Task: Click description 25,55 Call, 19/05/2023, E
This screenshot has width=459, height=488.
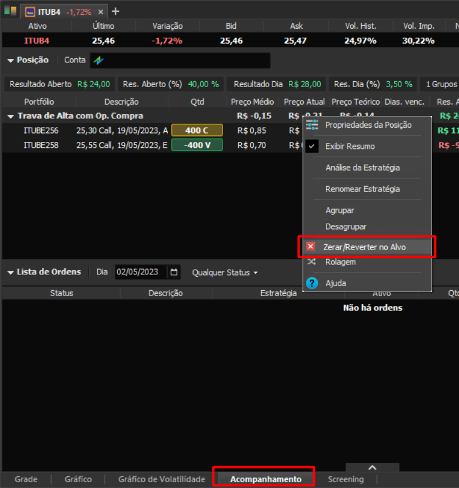Action: (x=122, y=145)
